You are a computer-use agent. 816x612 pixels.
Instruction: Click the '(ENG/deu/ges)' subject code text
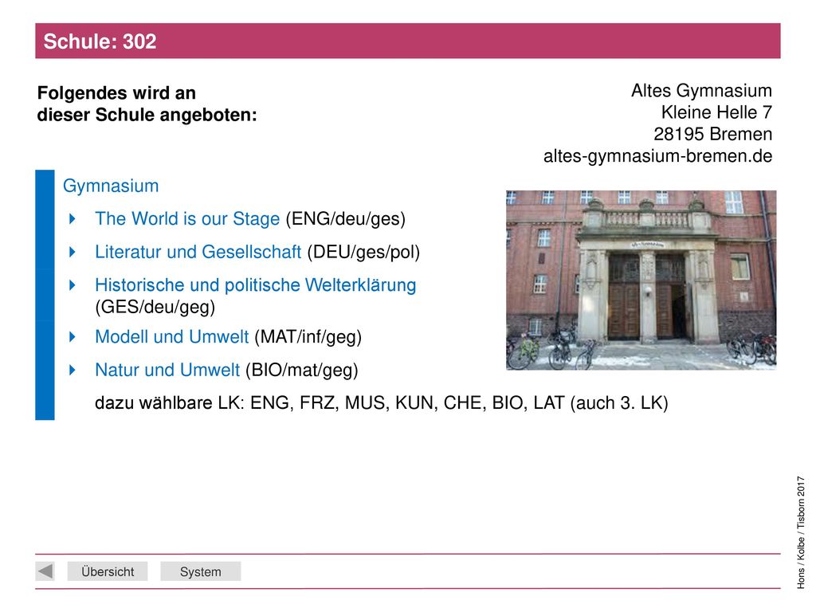[x=346, y=219]
